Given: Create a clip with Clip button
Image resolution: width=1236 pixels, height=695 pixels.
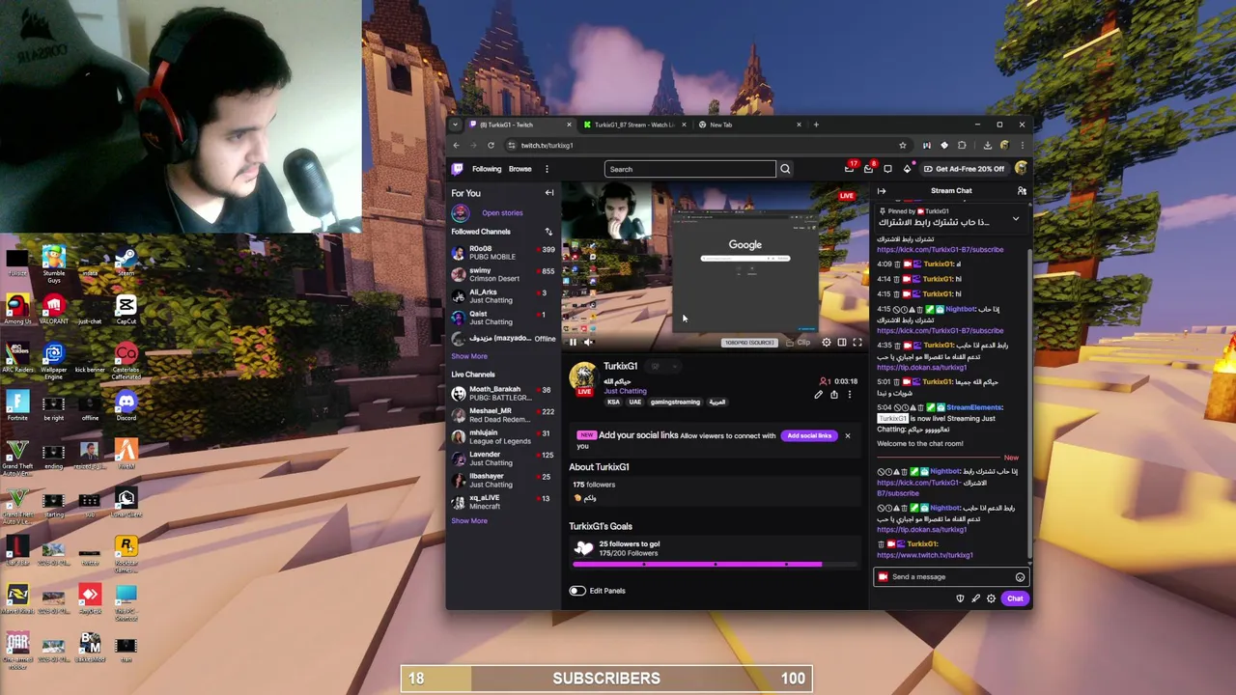Looking at the screenshot, I should click(x=799, y=343).
